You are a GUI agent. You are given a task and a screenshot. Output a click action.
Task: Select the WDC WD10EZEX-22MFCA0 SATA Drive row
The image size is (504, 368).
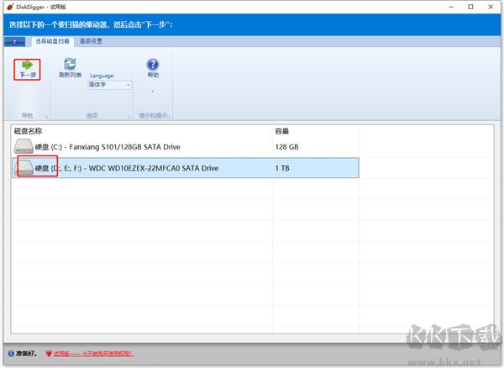pos(186,168)
